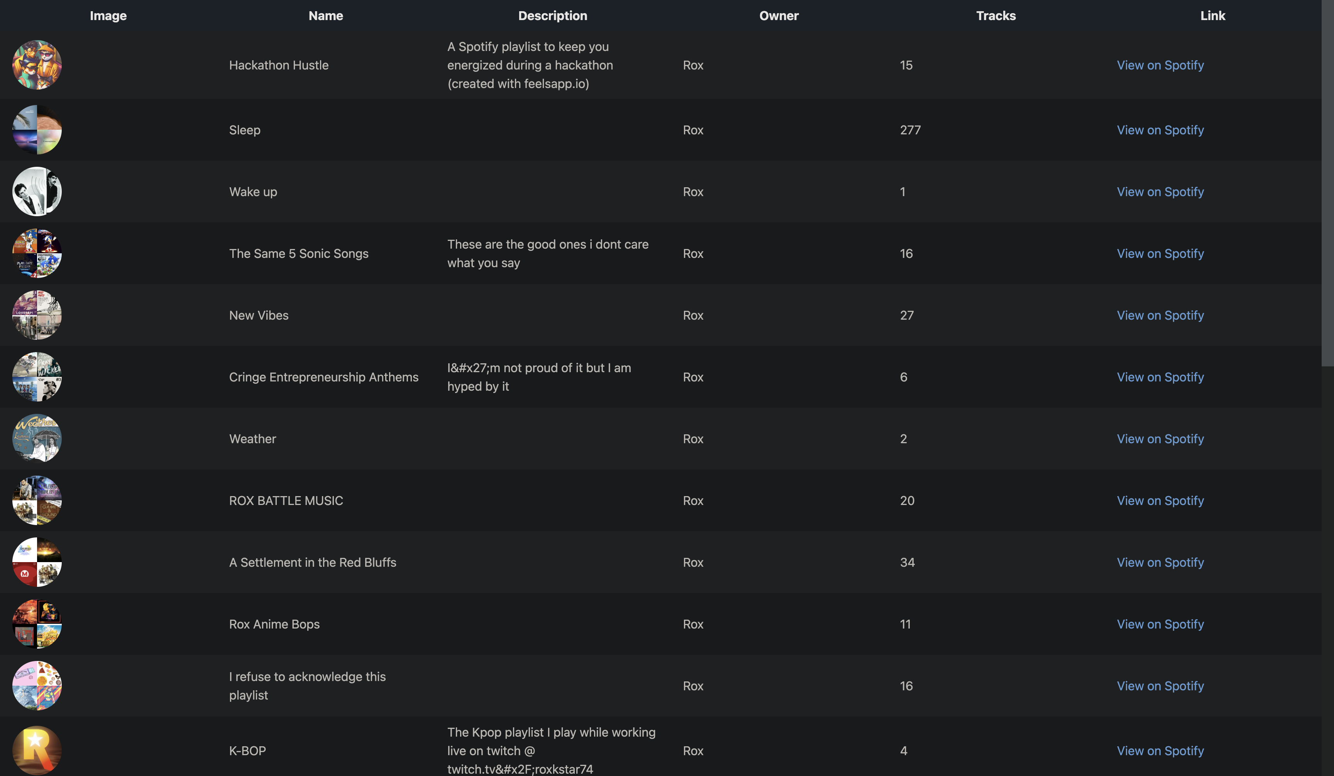Screen dimensions: 1334x776
Task: Click the Name column header
Action: [325, 16]
